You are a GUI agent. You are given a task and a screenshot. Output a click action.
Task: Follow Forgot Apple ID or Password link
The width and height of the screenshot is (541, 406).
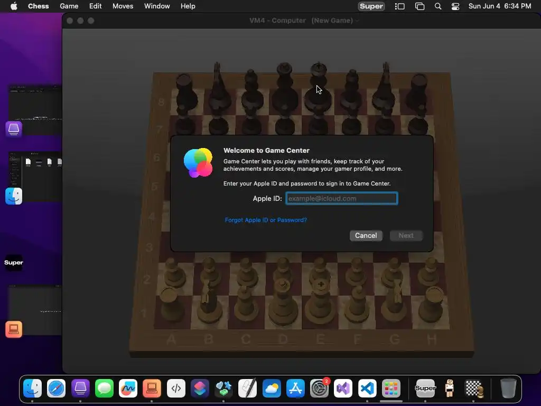tap(266, 220)
